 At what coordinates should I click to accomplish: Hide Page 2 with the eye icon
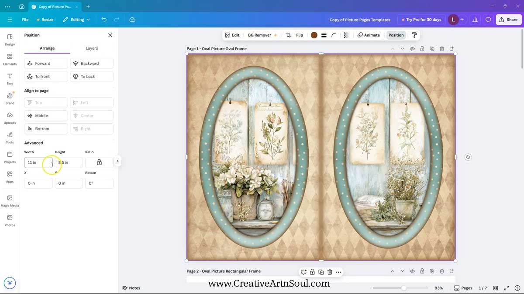(x=412, y=271)
